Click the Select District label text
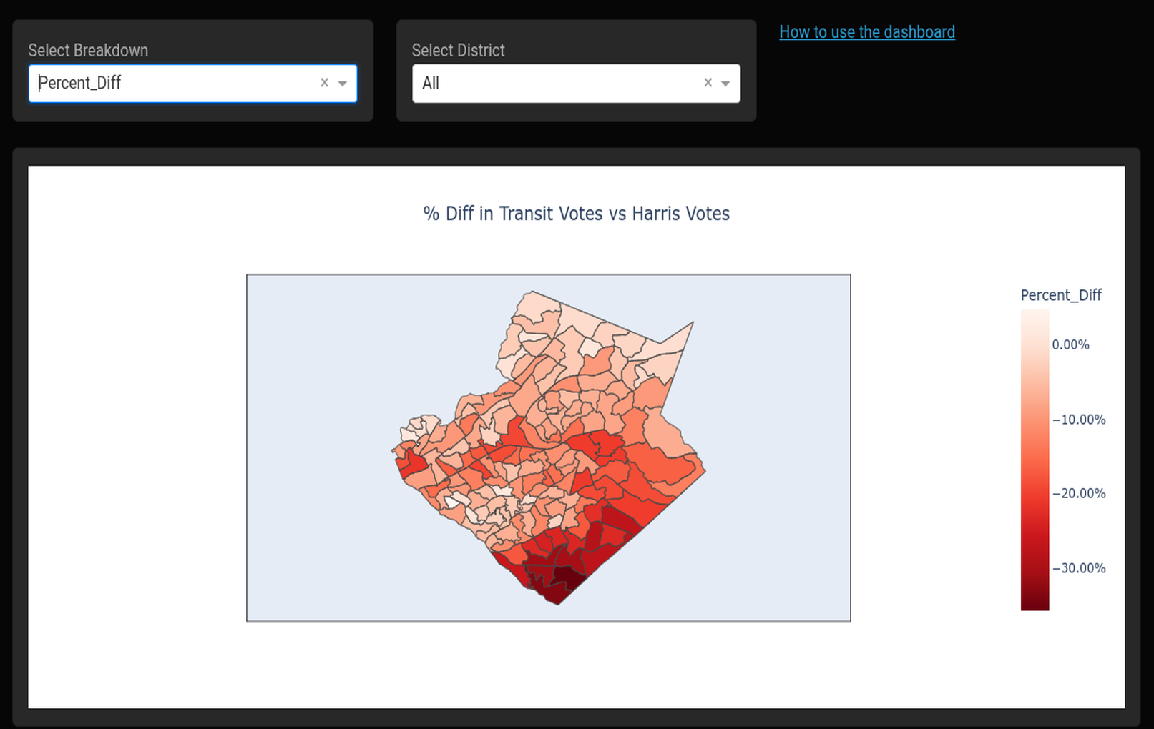The image size is (1154, 729). pyautogui.click(x=458, y=51)
